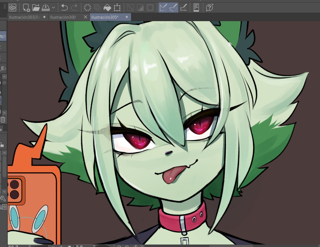Open the wrench settings icon in left panel
The height and width of the screenshot is (247, 320).
coord(3,198)
